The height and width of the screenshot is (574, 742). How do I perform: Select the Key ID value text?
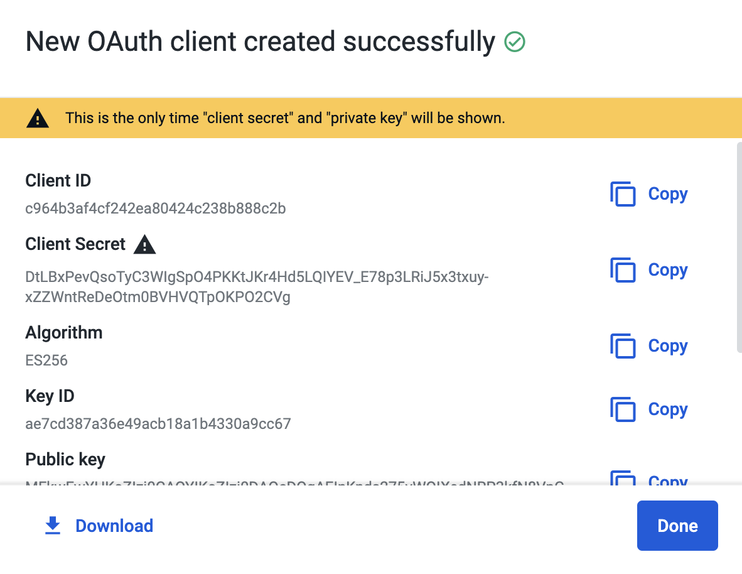[x=158, y=423]
